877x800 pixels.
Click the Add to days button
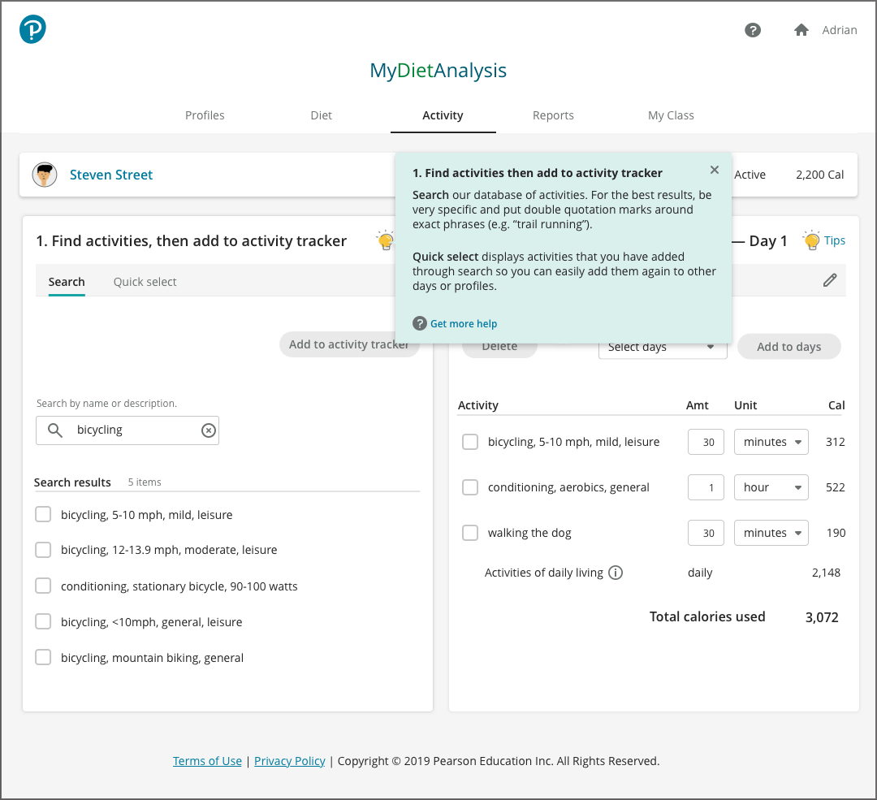(788, 347)
